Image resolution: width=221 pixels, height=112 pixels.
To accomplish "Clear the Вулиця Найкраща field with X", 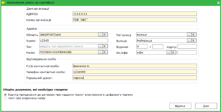I will 194,41.
